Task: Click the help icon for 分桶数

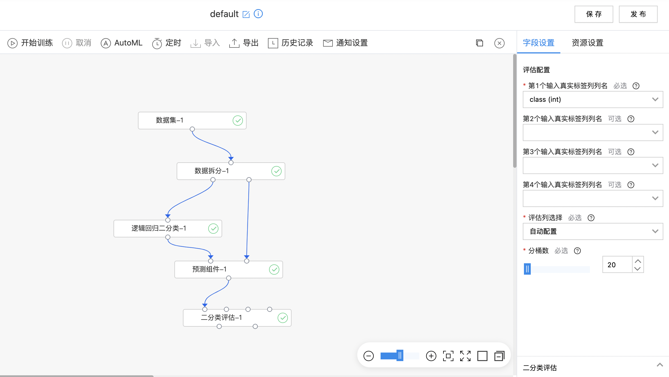Action: (x=577, y=251)
